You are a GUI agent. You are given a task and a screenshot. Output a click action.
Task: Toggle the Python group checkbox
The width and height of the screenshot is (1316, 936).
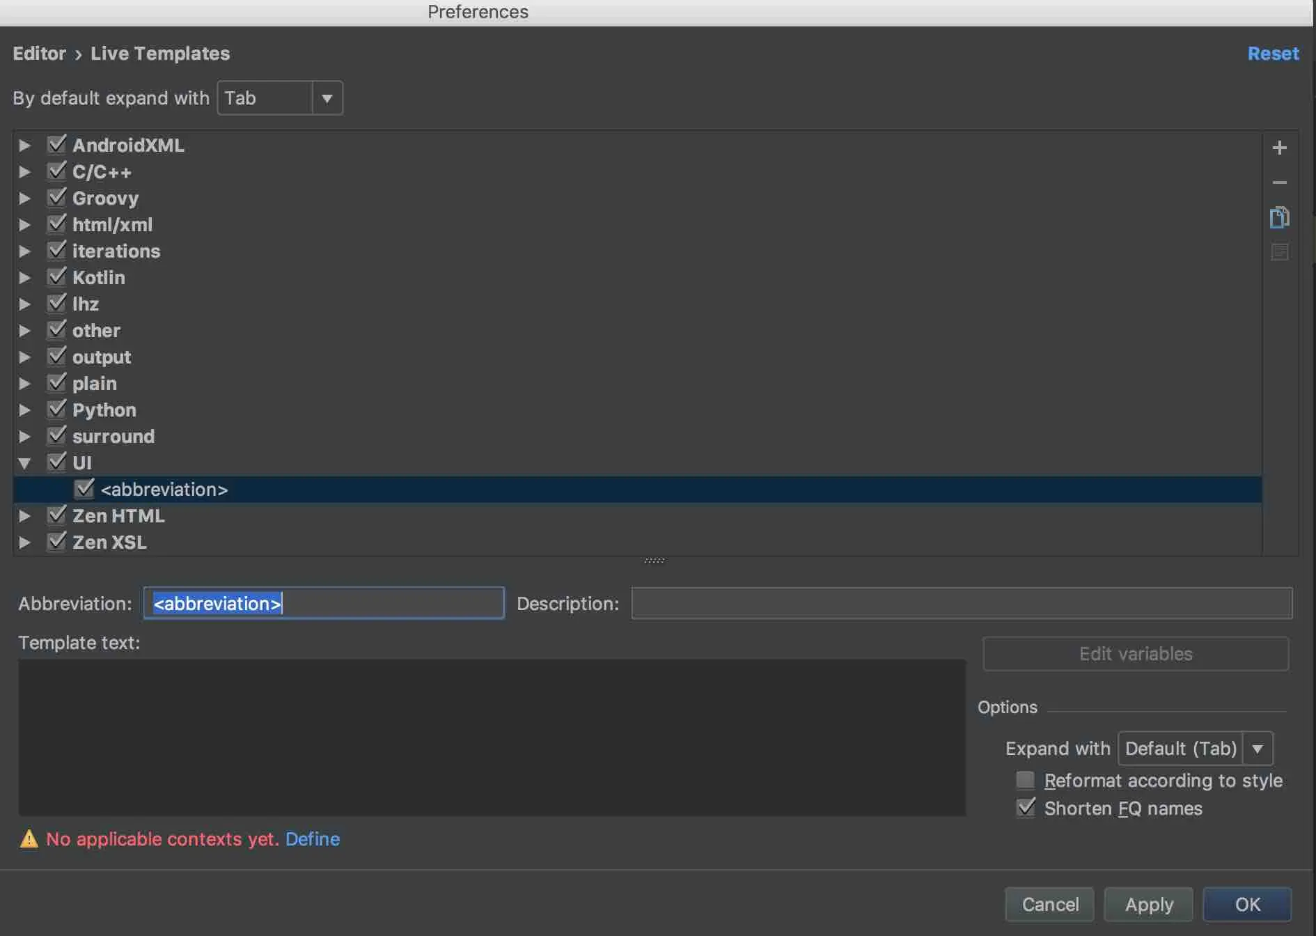[x=56, y=409]
